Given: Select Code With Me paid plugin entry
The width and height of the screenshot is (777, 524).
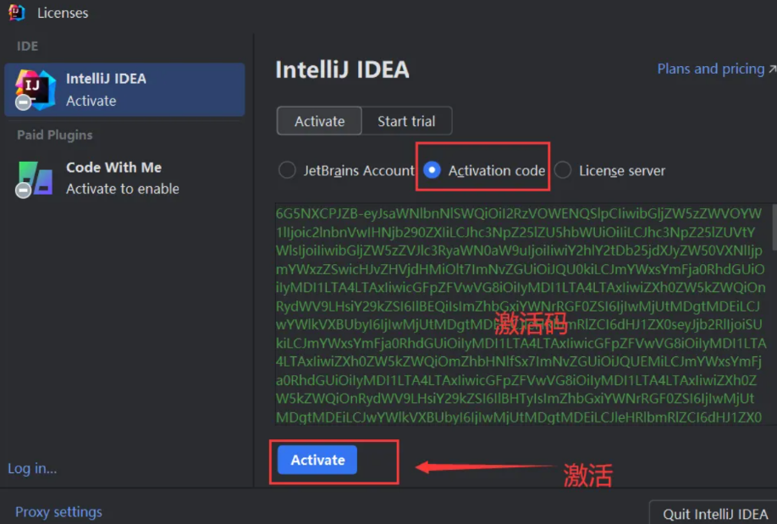Looking at the screenshot, I should 124,178.
